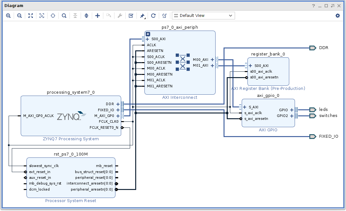This screenshot has width=346, height=211.
Task: Open diagram settings gear icon
Action: point(338,16)
